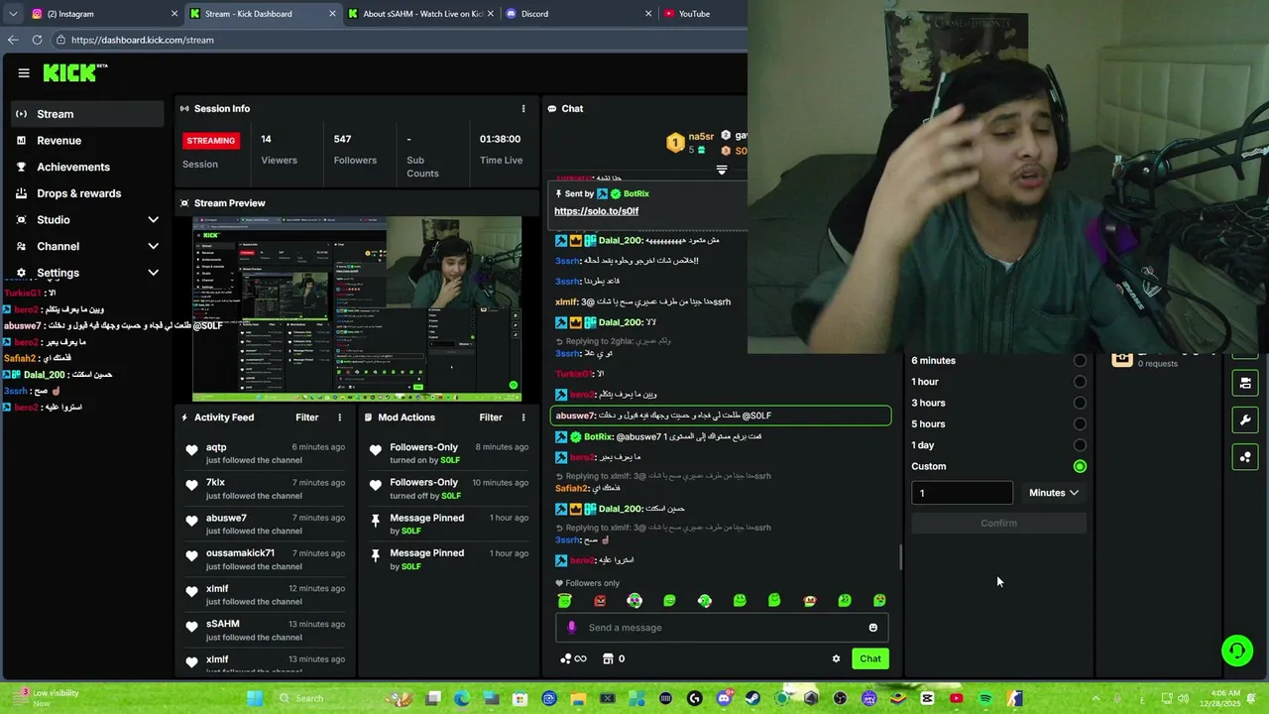Image resolution: width=1269 pixels, height=714 pixels.
Task: Insert the red angry emote
Action: [x=600, y=601]
